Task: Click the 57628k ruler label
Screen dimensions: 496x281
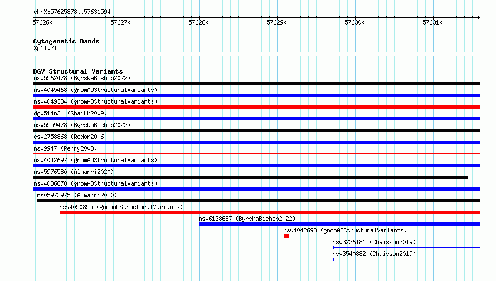Action: click(x=198, y=22)
